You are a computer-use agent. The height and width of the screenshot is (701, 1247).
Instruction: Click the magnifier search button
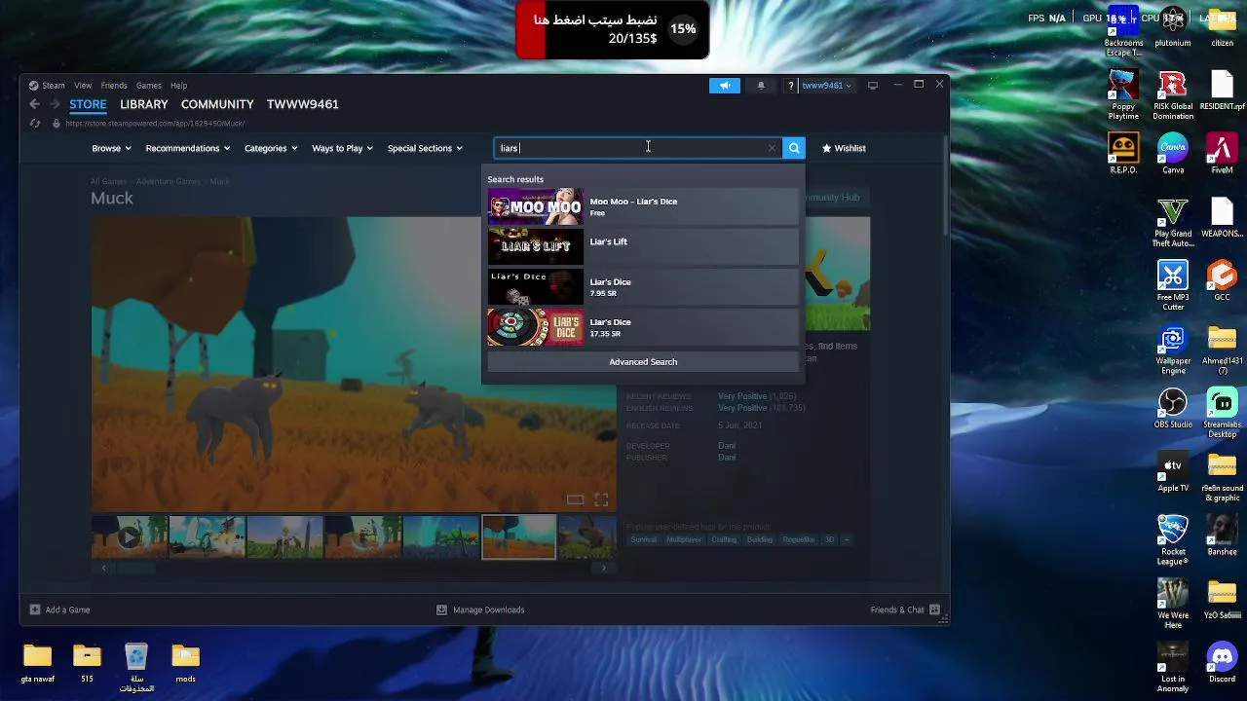pyautogui.click(x=794, y=148)
